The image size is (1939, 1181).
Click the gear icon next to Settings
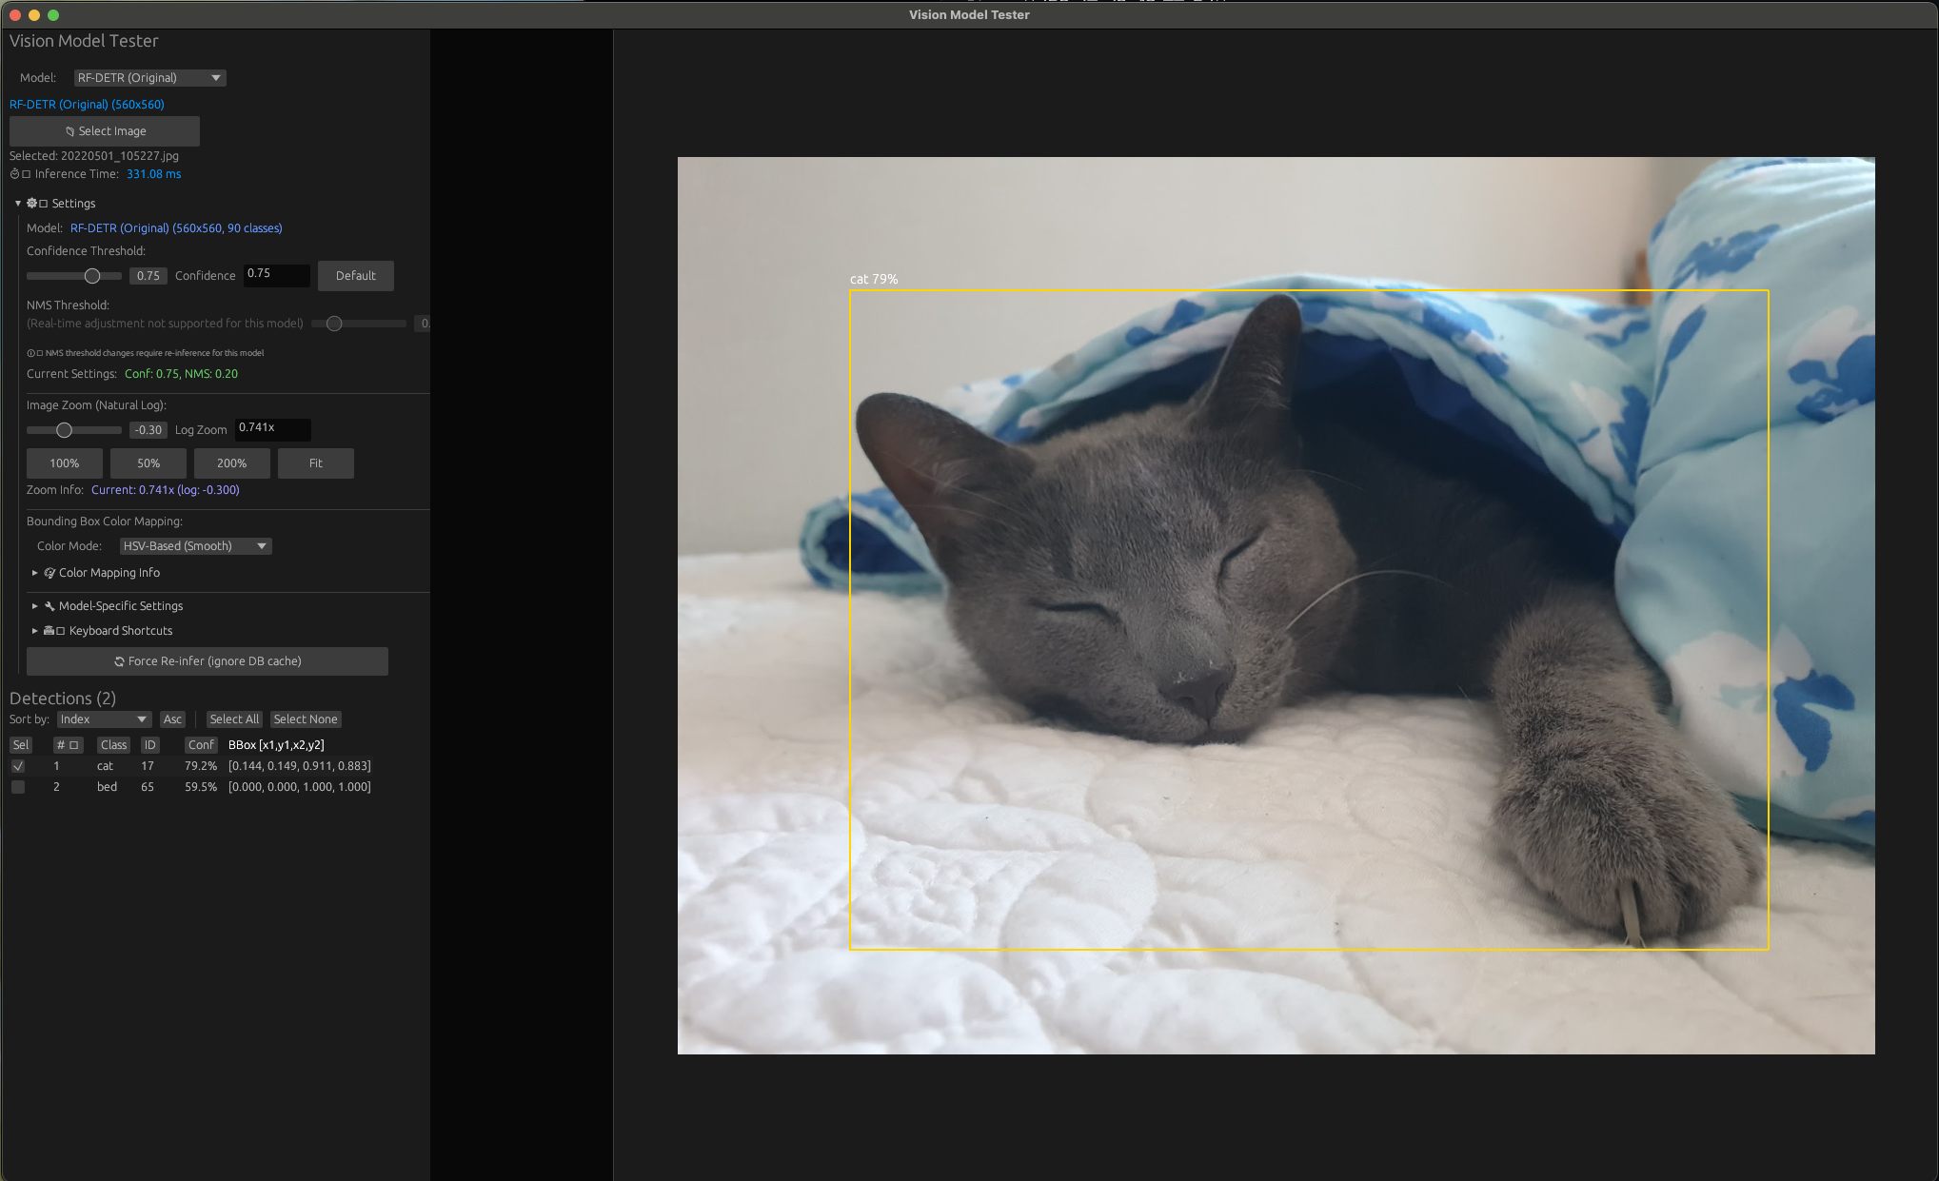31,204
